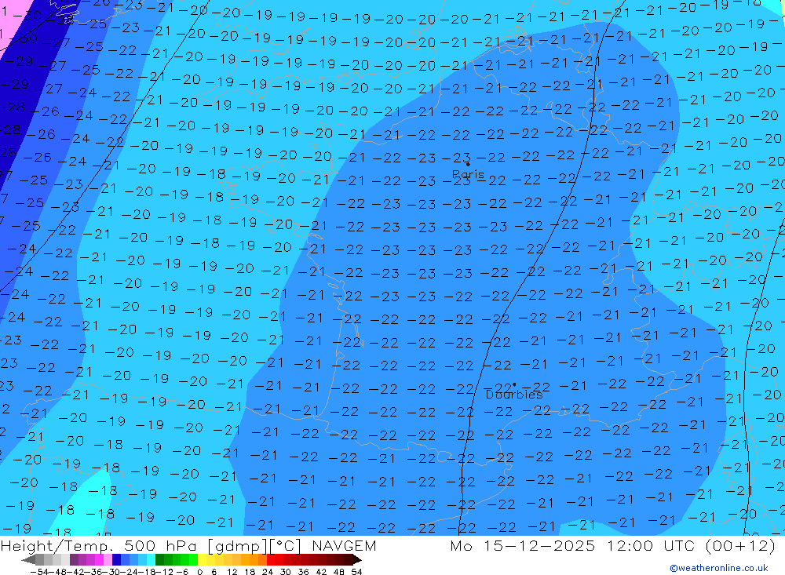
Task: Click the Dourbies city label
Action: click(514, 395)
